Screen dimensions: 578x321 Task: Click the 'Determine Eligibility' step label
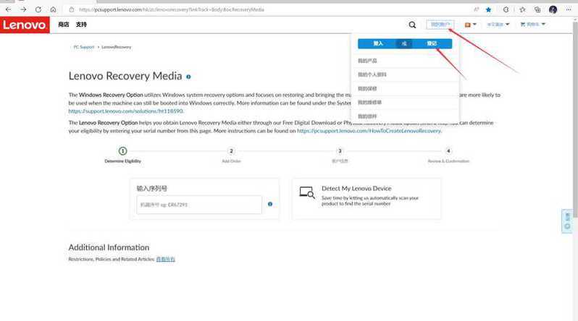click(x=122, y=161)
